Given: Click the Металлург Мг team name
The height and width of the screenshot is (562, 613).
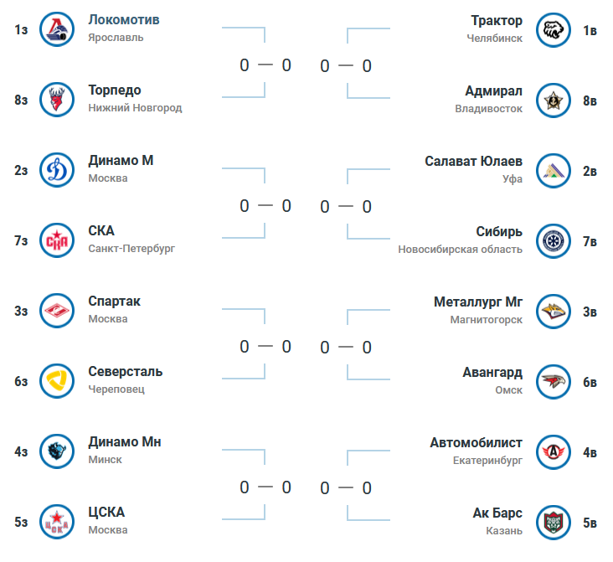Looking at the screenshot, I should 477,302.
